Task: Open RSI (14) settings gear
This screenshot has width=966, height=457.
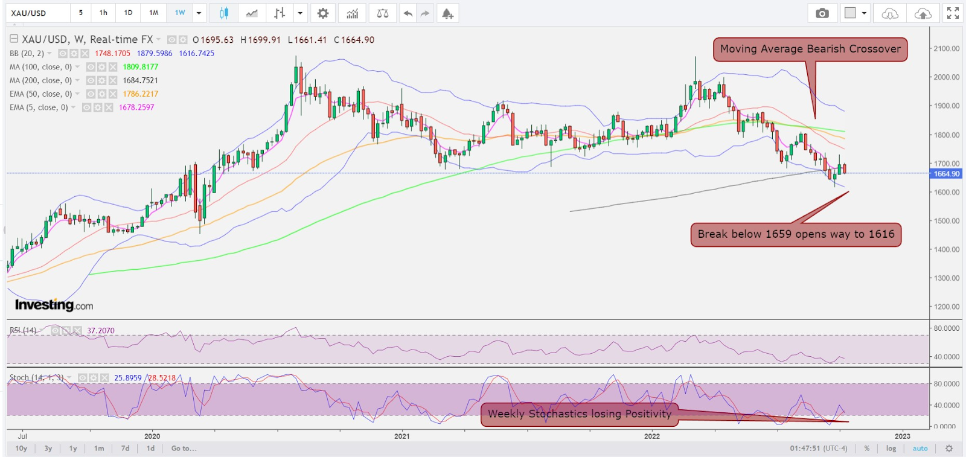Action: (66, 330)
